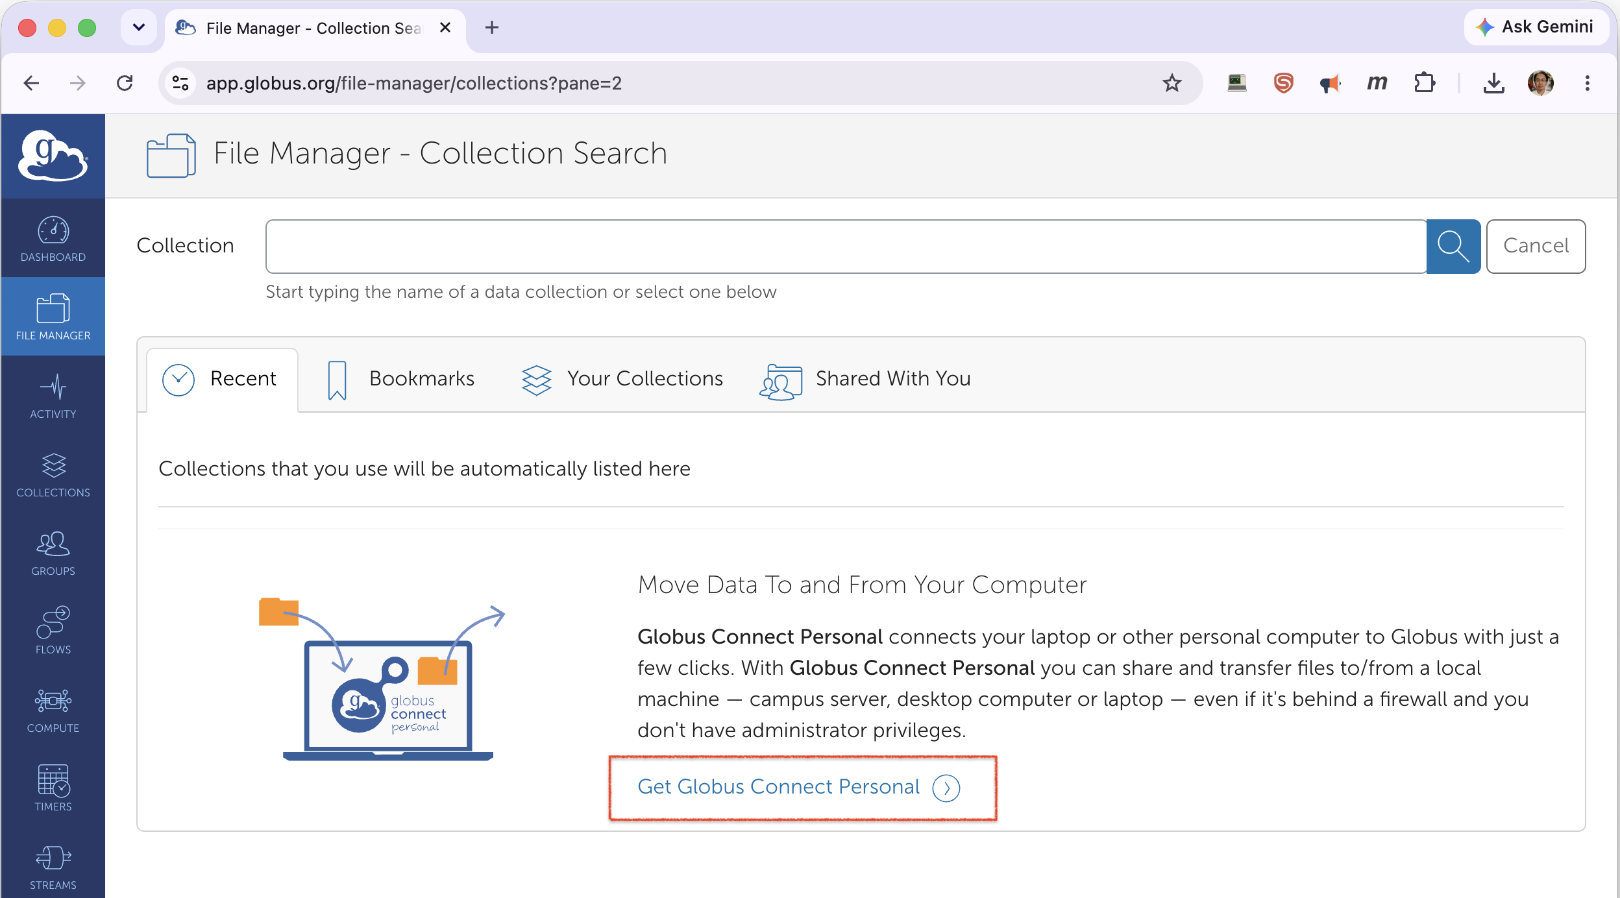Image resolution: width=1620 pixels, height=898 pixels.
Task: Click Ask Gemini button
Action: (1536, 27)
